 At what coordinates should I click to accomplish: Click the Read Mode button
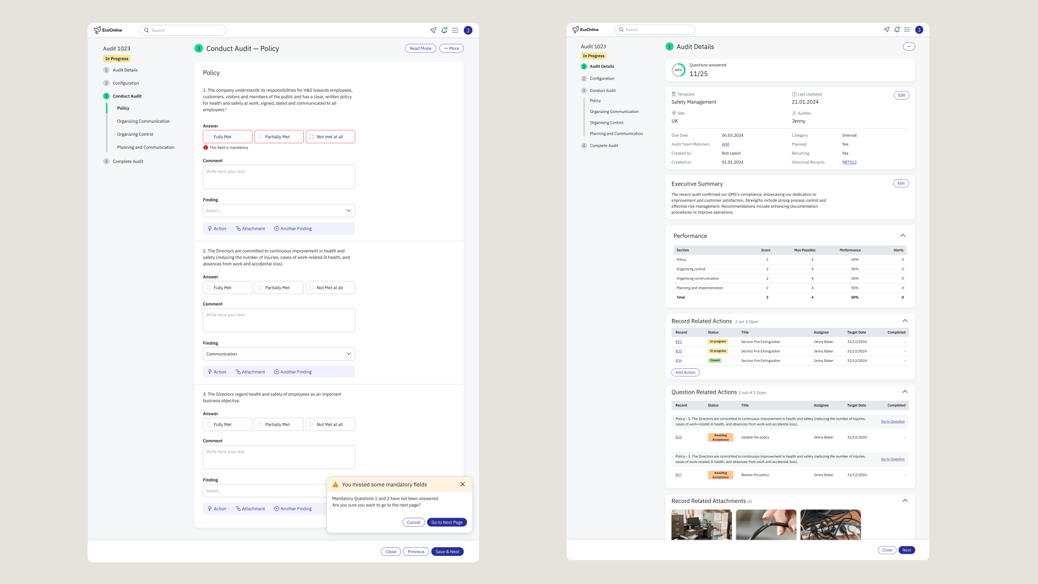click(421, 49)
